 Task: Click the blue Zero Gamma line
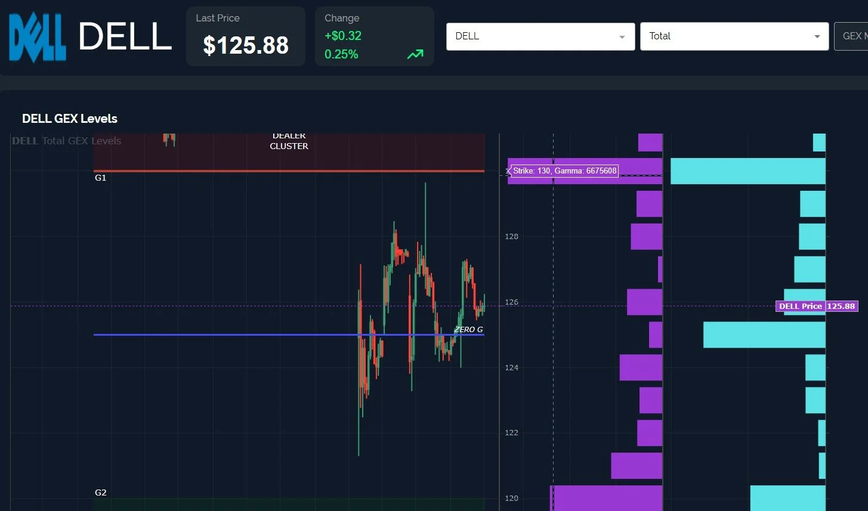[x=289, y=335]
